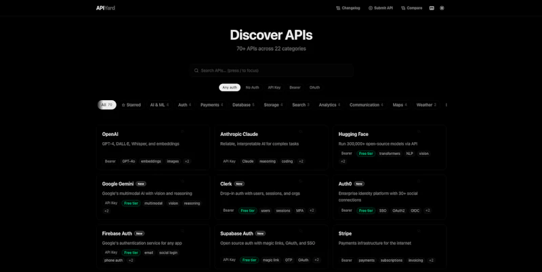Star the Hugging Face card
Viewport: 542px width, 272px height.
[419, 131]
